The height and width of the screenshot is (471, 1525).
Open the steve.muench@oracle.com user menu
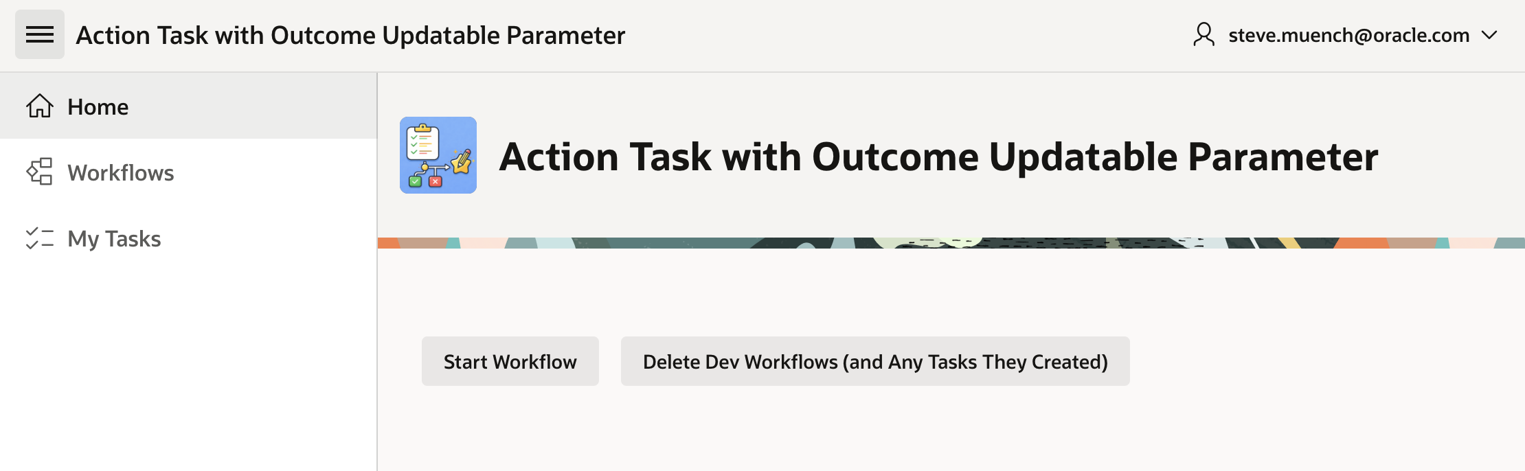pos(1348,35)
